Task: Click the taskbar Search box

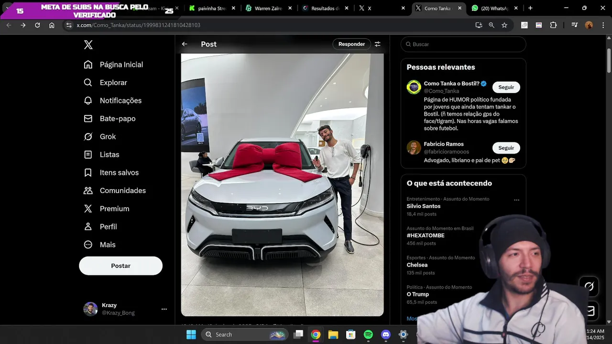Action: pos(245,334)
